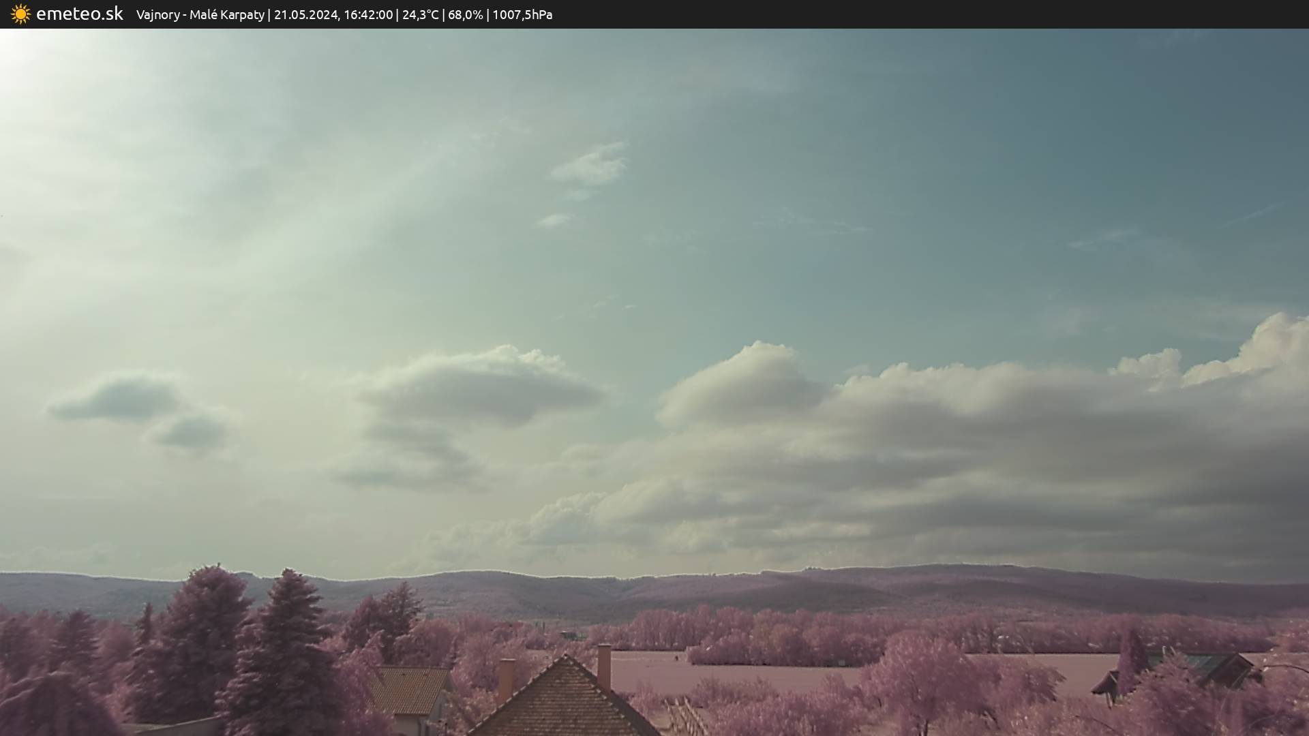Image resolution: width=1309 pixels, height=736 pixels.
Task: Click the small orange roof beside the spruce
Action: click(409, 688)
